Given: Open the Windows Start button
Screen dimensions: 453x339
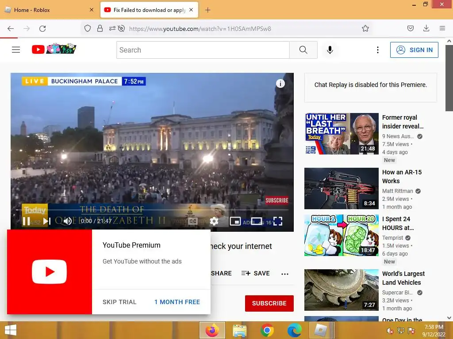Looking at the screenshot, I should (x=11, y=330).
